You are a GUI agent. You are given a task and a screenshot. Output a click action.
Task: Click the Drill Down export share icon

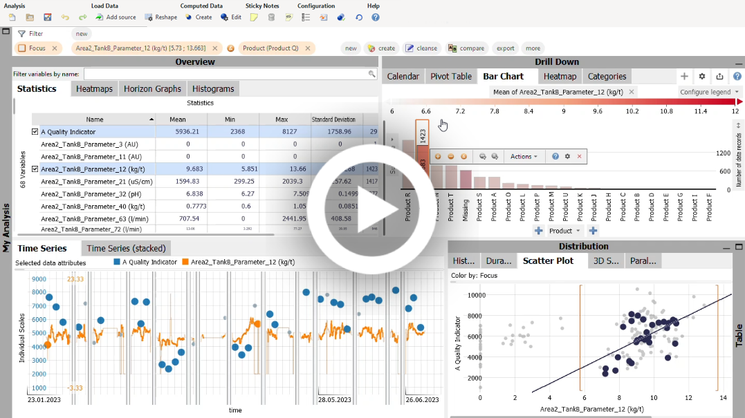(x=719, y=77)
